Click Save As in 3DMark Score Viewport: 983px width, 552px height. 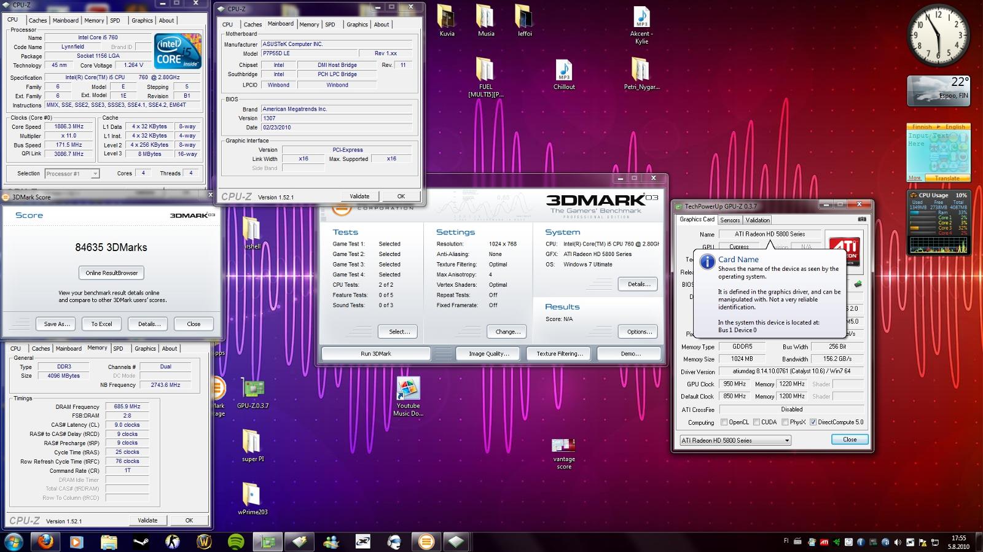[57, 324]
